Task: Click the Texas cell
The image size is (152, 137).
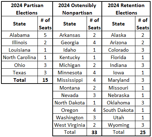Action: [20, 73]
